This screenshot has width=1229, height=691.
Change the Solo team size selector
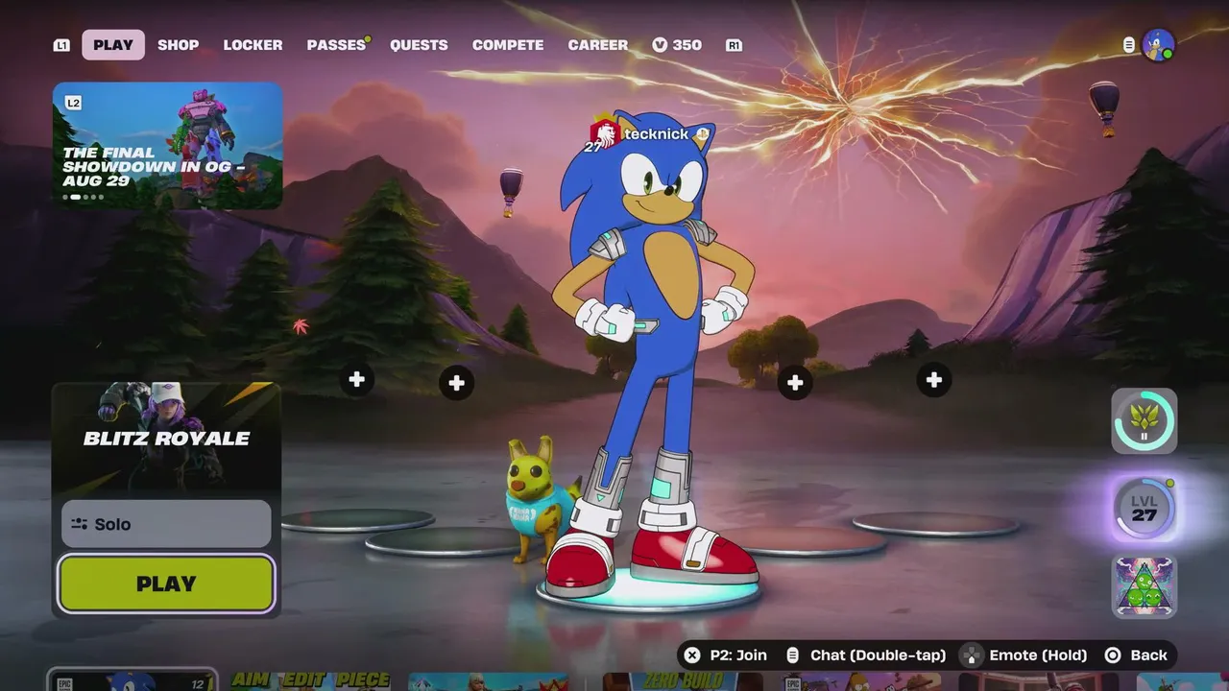(x=166, y=524)
